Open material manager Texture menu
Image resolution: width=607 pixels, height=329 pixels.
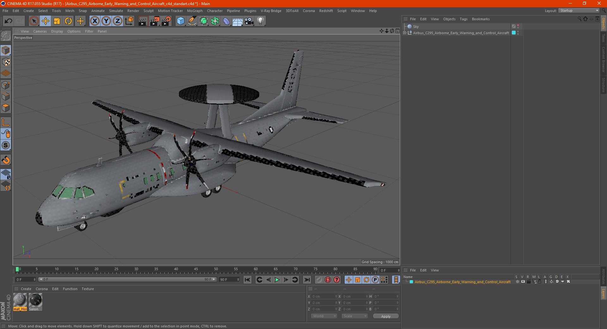[x=88, y=289]
